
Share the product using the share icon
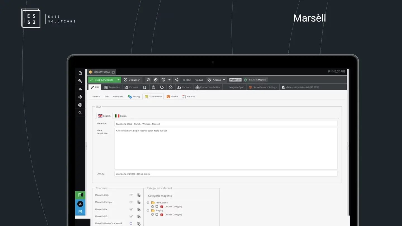(x=176, y=80)
